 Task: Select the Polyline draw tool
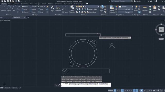point(3,8)
